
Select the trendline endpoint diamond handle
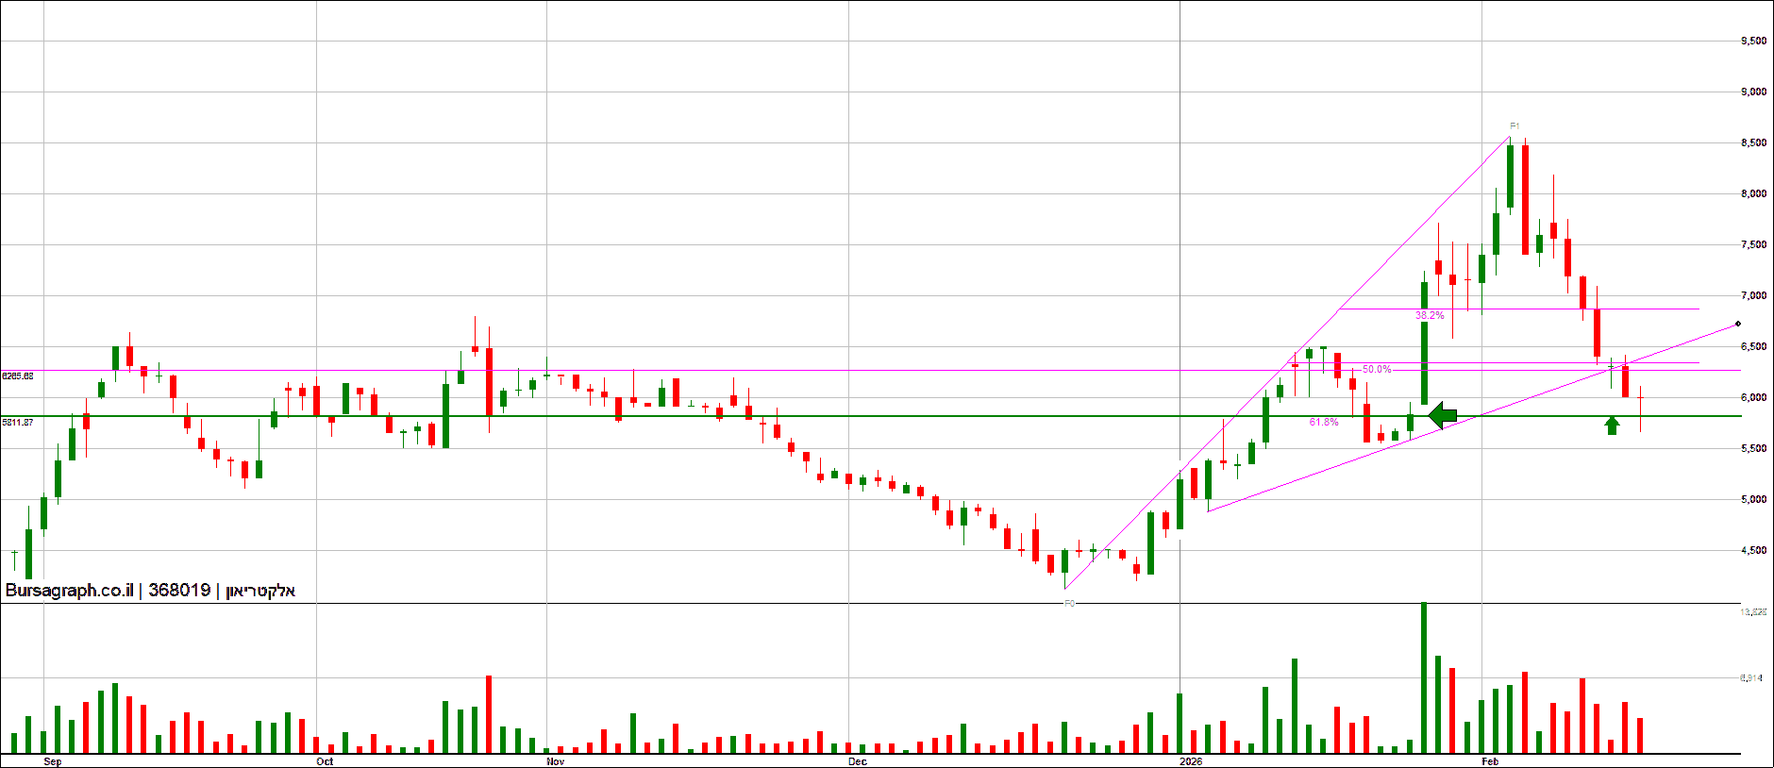click(1738, 325)
